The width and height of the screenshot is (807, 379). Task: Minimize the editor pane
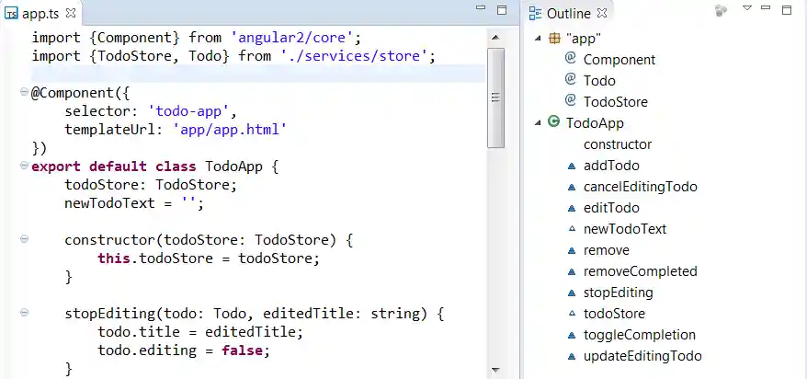click(x=481, y=7)
